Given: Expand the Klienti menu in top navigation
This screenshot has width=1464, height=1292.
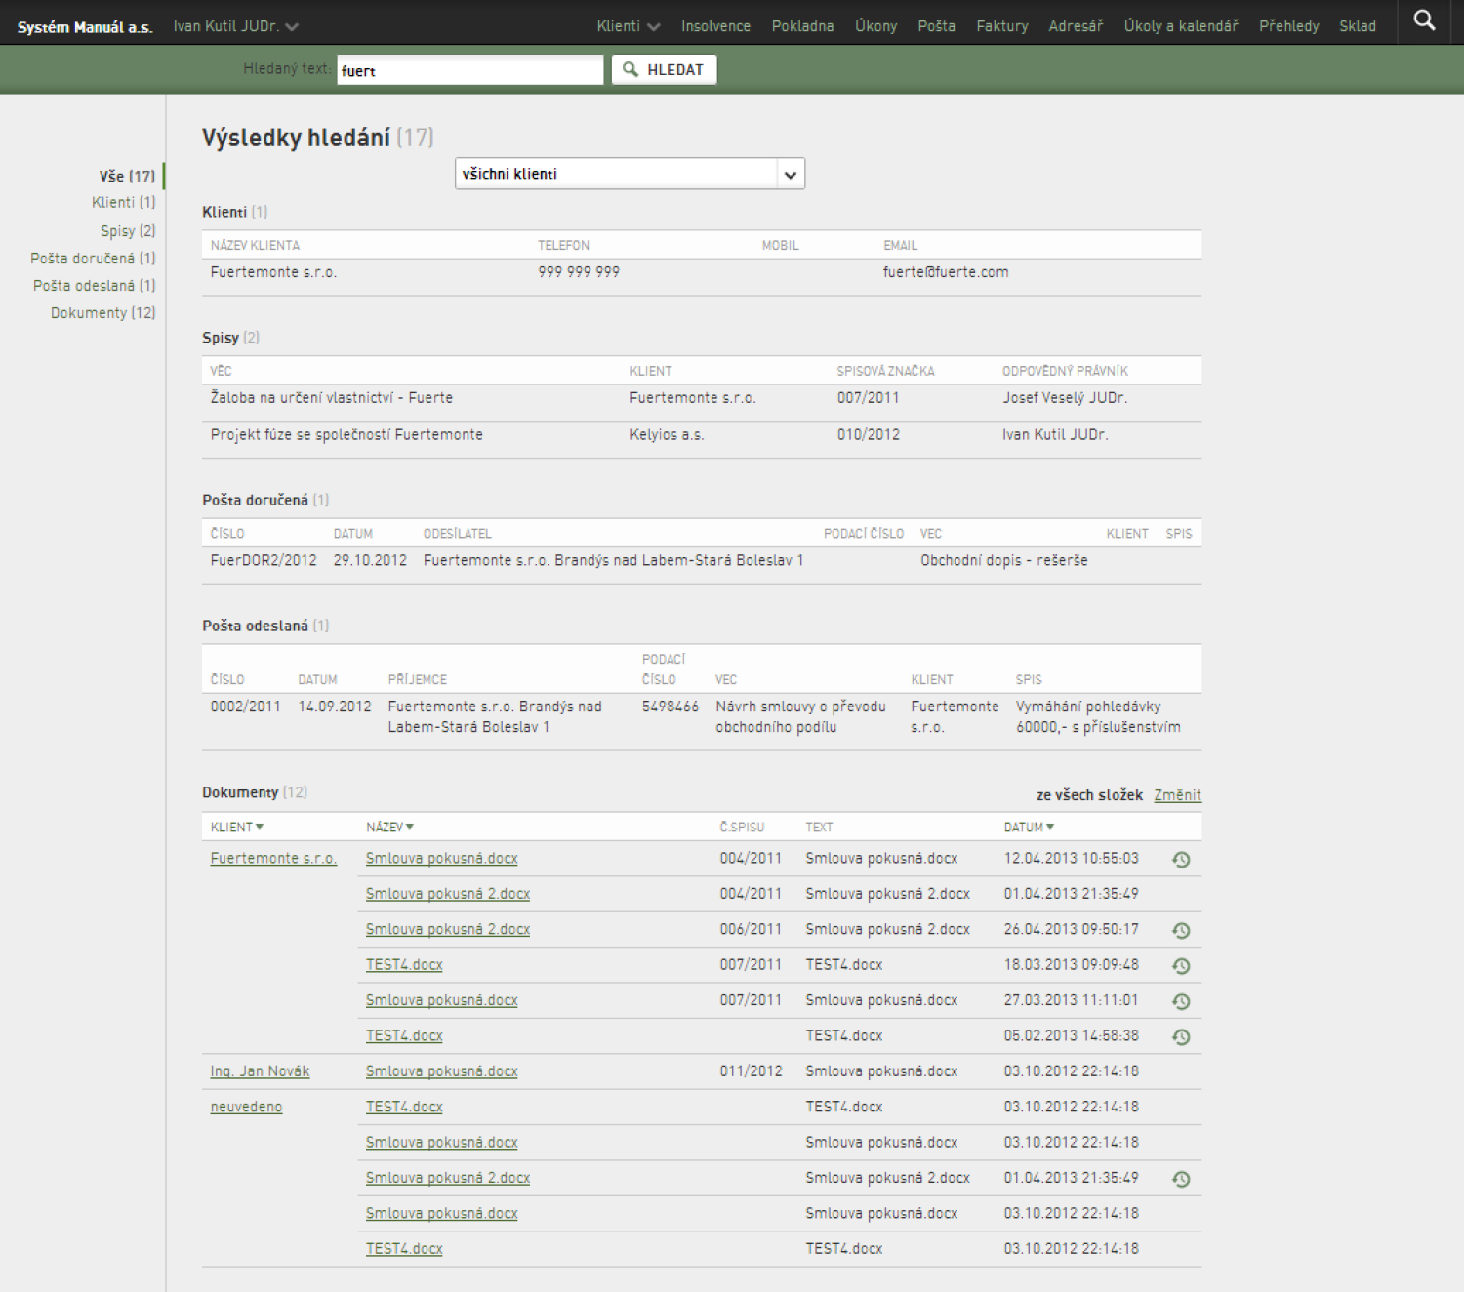Looking at the screenshot, I should pyautogui.click(x=629, y=26).
